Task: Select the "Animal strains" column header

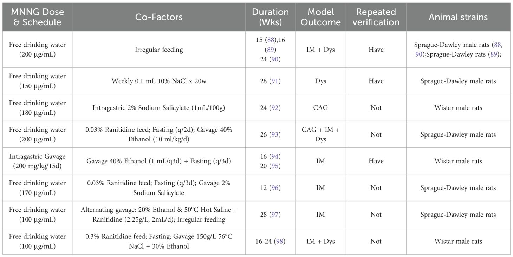Action: coord(458,17)
